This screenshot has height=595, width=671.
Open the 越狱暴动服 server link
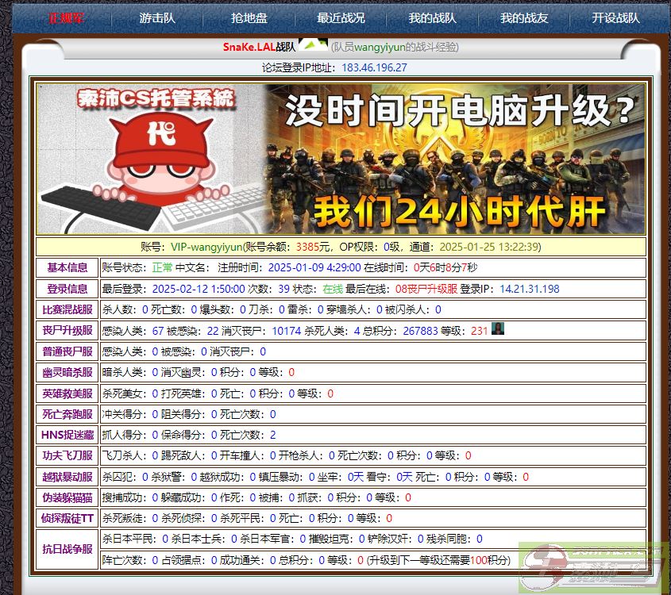tap(67, 477)
